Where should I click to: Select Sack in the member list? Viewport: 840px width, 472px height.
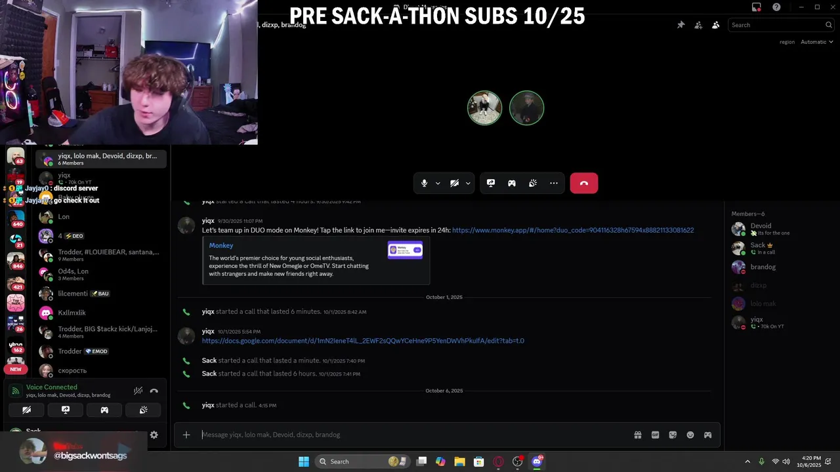(x=781, y=248)
